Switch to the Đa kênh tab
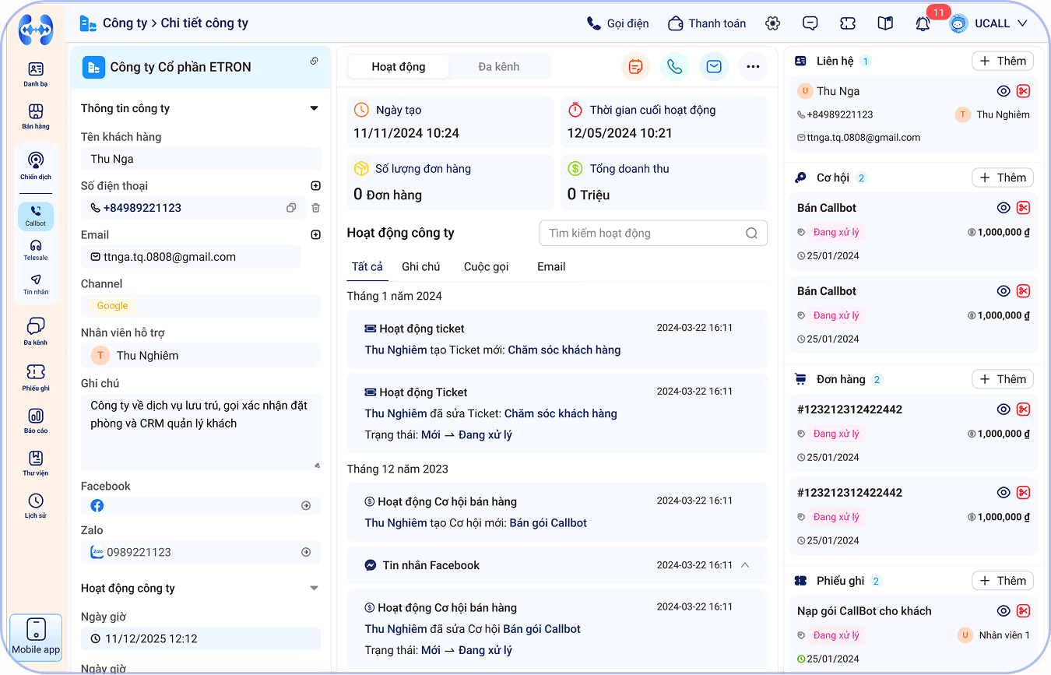This screenshot has height=675, width=1051. point(498,67)
